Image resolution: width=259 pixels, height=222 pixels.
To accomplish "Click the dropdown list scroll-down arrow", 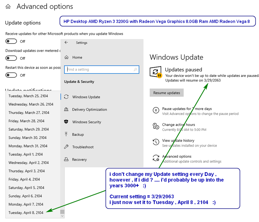I will click(x=62, y=216).
